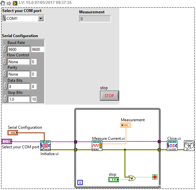
Task: Click the Flow Control ring stepper
Action: (x=5, y=61)
